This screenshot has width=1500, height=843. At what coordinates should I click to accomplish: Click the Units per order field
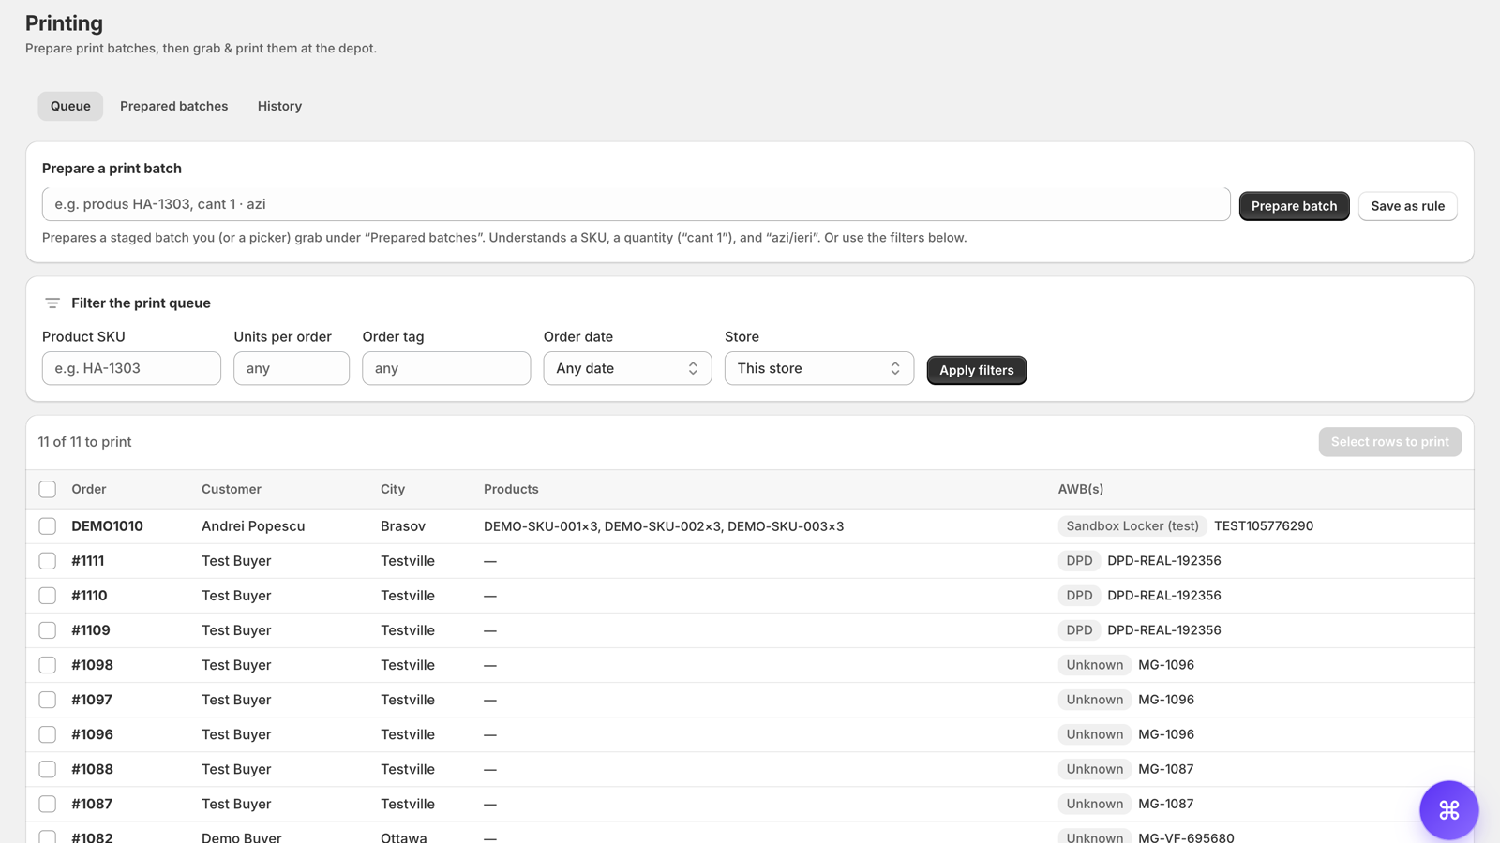[292, 368]
